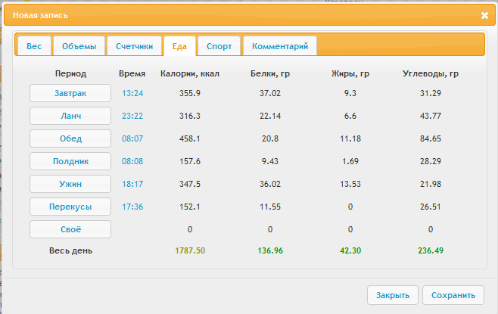
Task: Save the record with Сохранить
Action: [453, 295]
